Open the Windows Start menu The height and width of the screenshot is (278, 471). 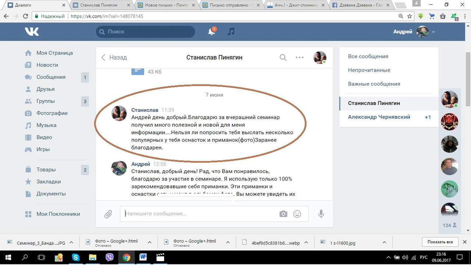coord(8,257)
